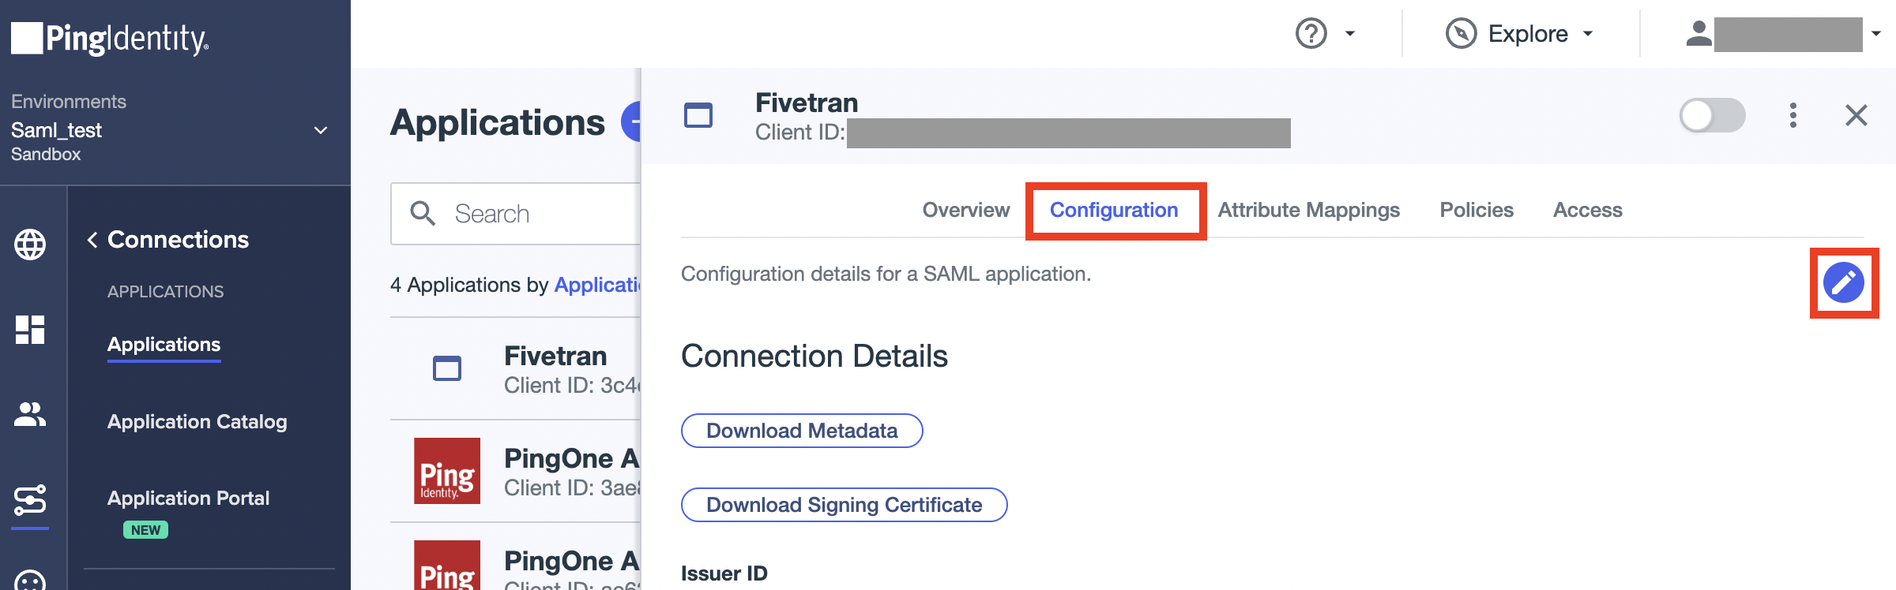The image size is (1896, 590).
Task: Click the Fivetran application window icon in header
Action: tap(698, 115)
